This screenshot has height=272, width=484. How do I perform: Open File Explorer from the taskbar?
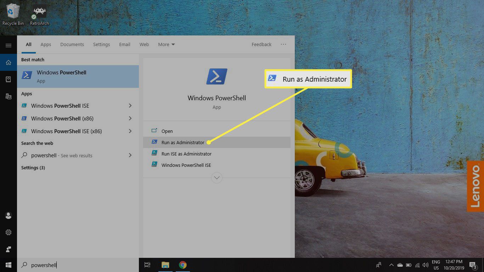point(165,265)
